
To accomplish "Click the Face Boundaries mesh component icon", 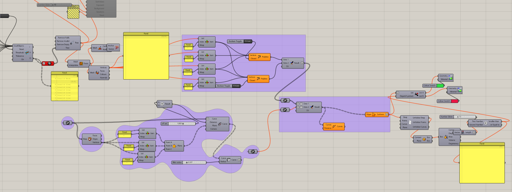I will point(81,64).
